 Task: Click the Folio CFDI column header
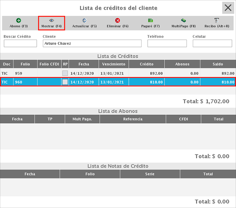tap(49, 64)
